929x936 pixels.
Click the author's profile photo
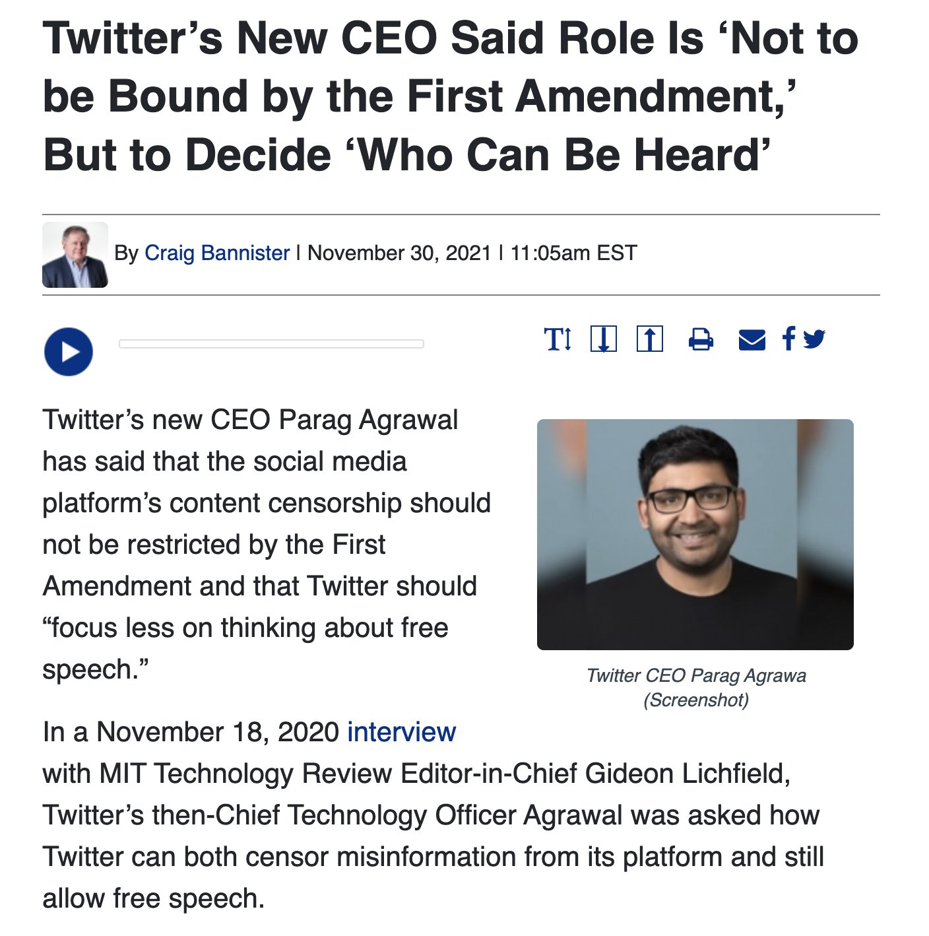coord(75,255)
